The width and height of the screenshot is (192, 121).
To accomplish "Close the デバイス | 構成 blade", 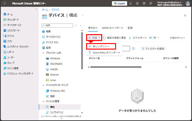I will point(185,15).
